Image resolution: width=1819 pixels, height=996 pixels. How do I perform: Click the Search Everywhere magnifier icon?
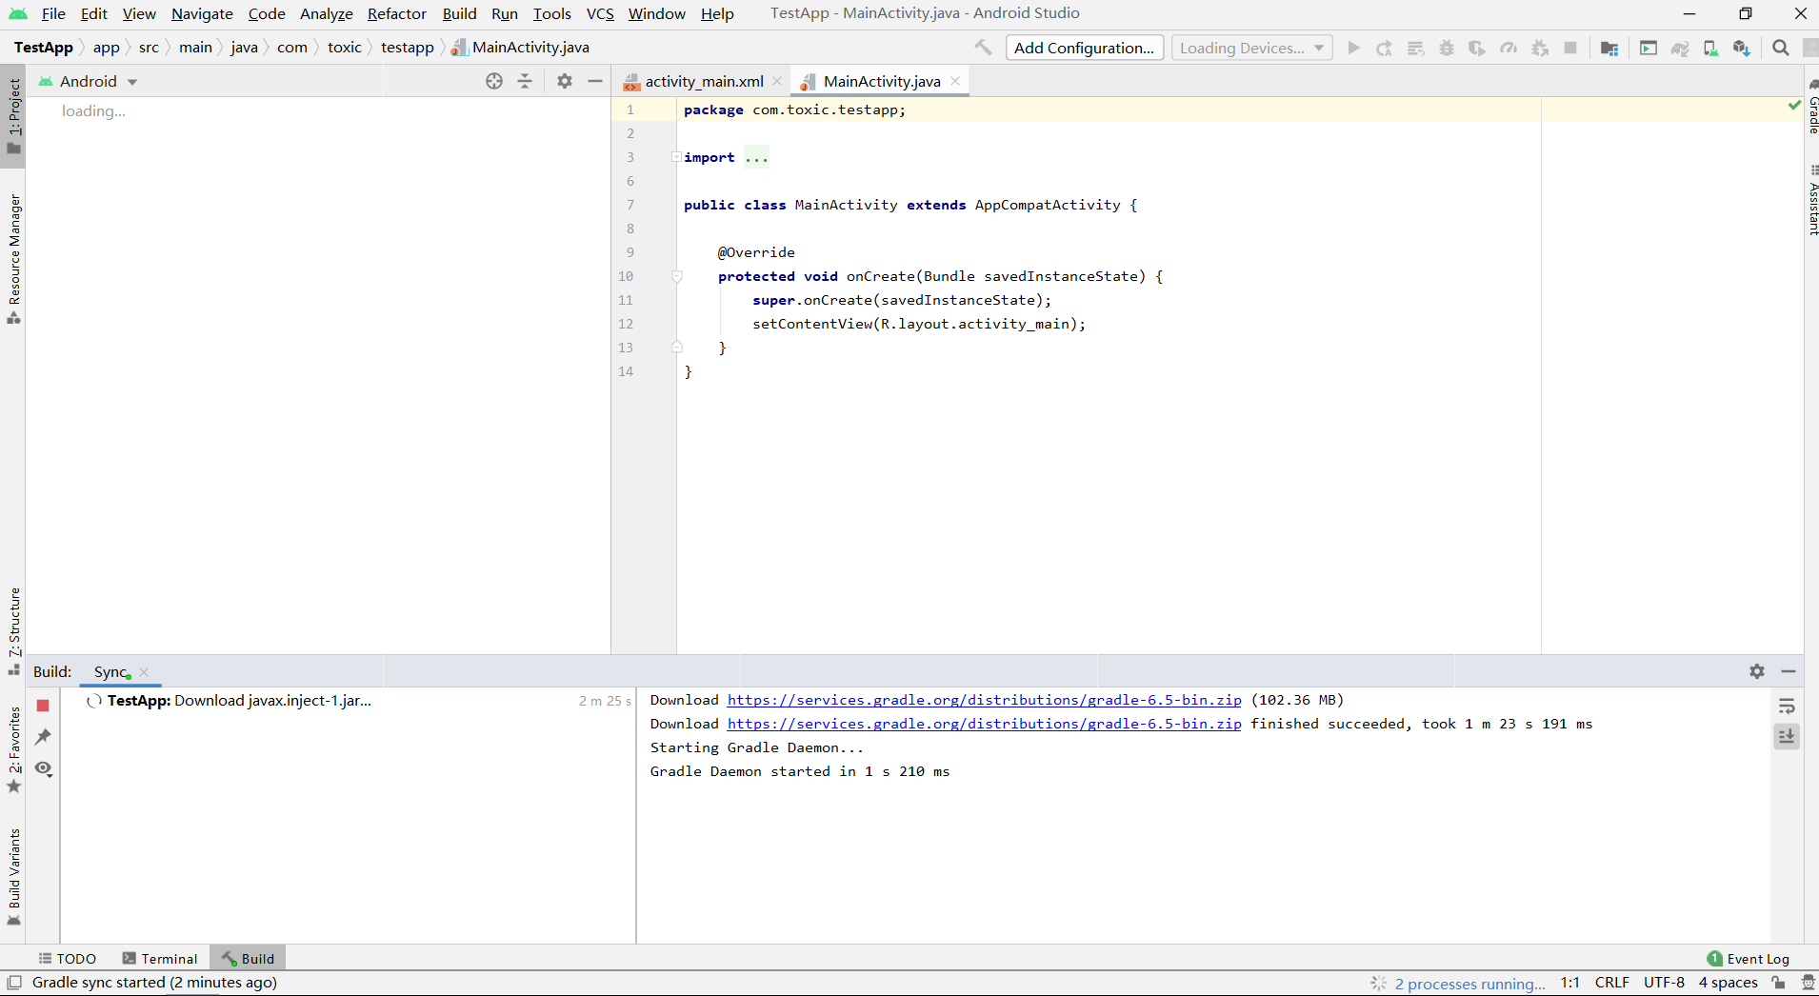coord(1781,48)
